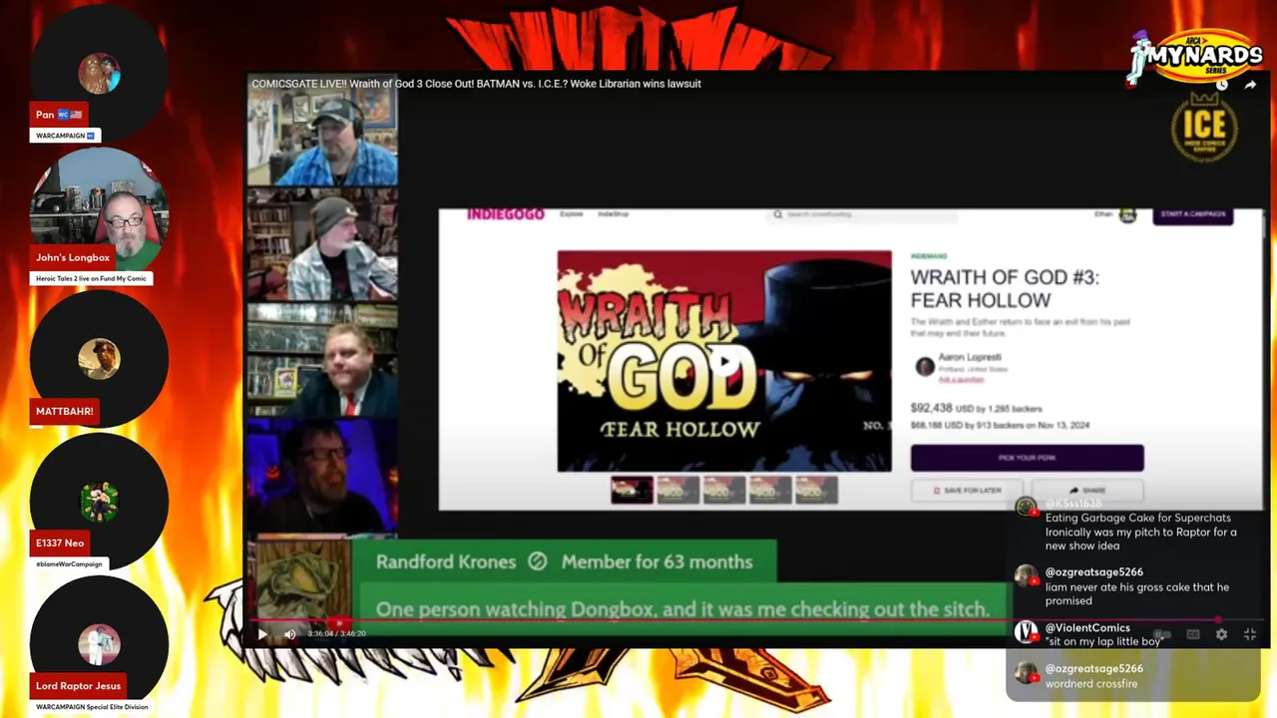
Task: Click the third webcam feed with red tie
Action: (322, 360)
